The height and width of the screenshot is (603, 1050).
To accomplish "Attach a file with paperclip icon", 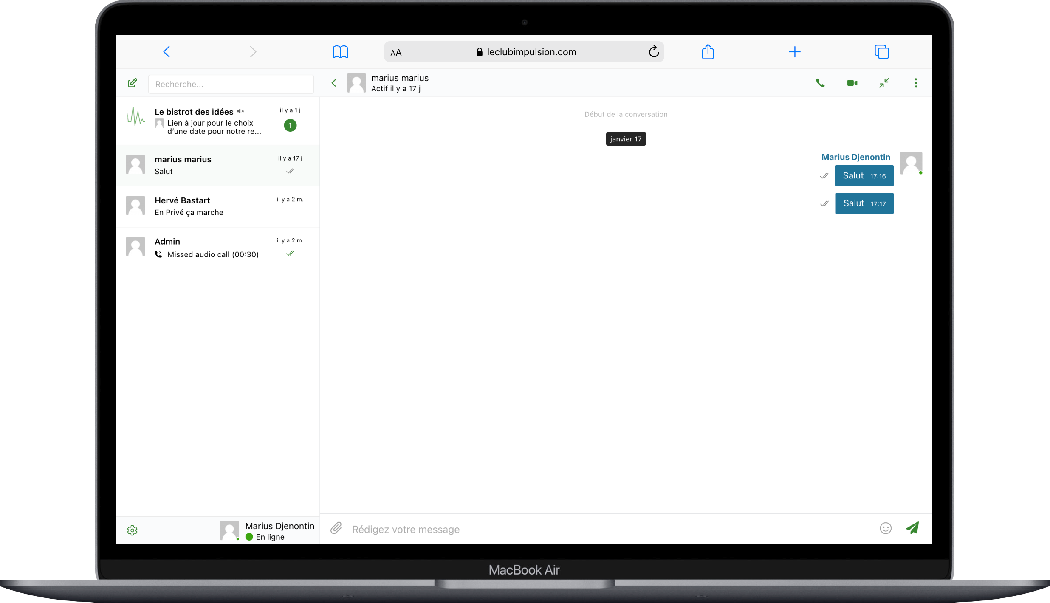I will coord(336,528).
